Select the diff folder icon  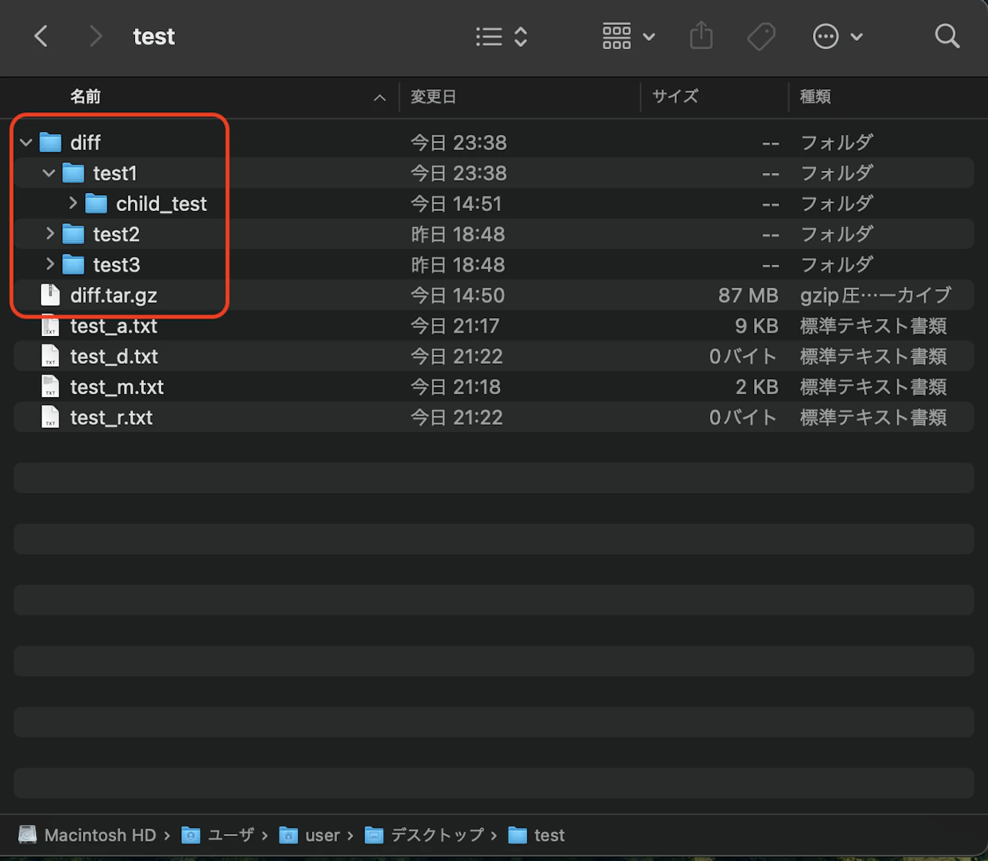tap(51, 142)
